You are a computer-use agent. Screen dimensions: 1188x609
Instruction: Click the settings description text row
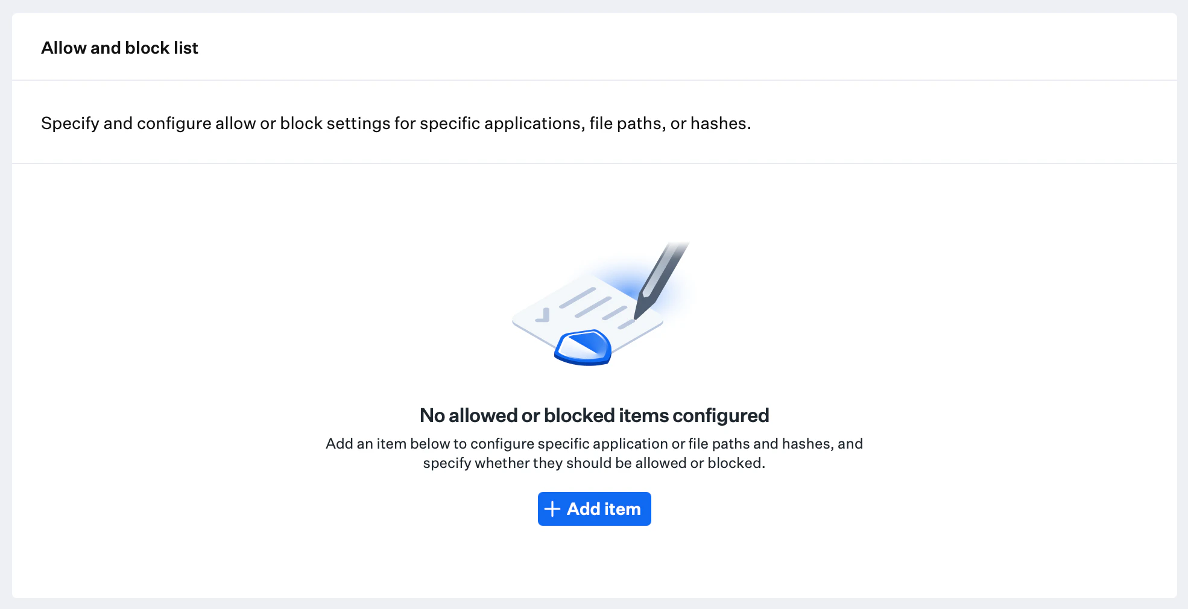point(396,122)
